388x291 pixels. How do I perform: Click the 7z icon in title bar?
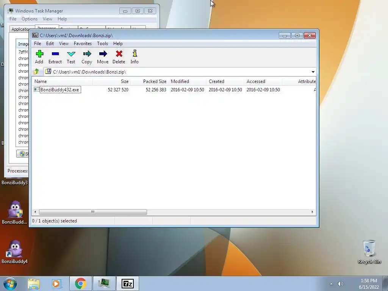[x=35, y=35]
